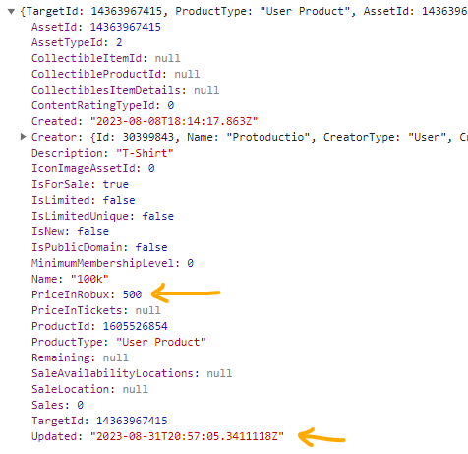Click the Name "100k" string
The image size is (468, 454).
[89, 279]
